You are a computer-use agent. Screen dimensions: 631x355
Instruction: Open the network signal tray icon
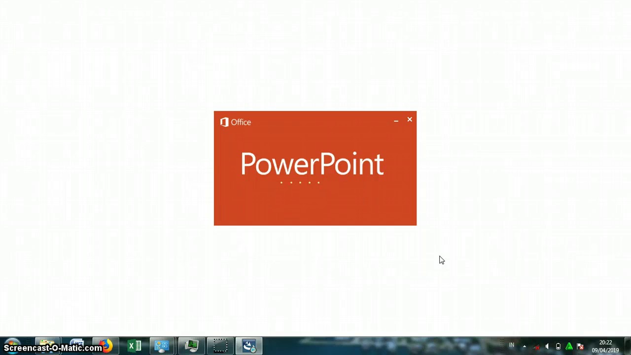(536, 346)
